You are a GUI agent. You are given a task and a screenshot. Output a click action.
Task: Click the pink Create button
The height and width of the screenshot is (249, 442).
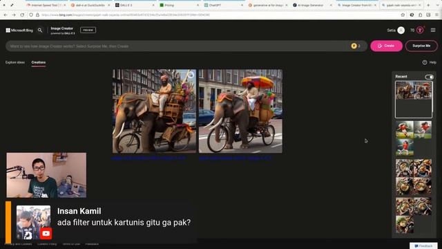pyautogui.click(x=386, y=46)
